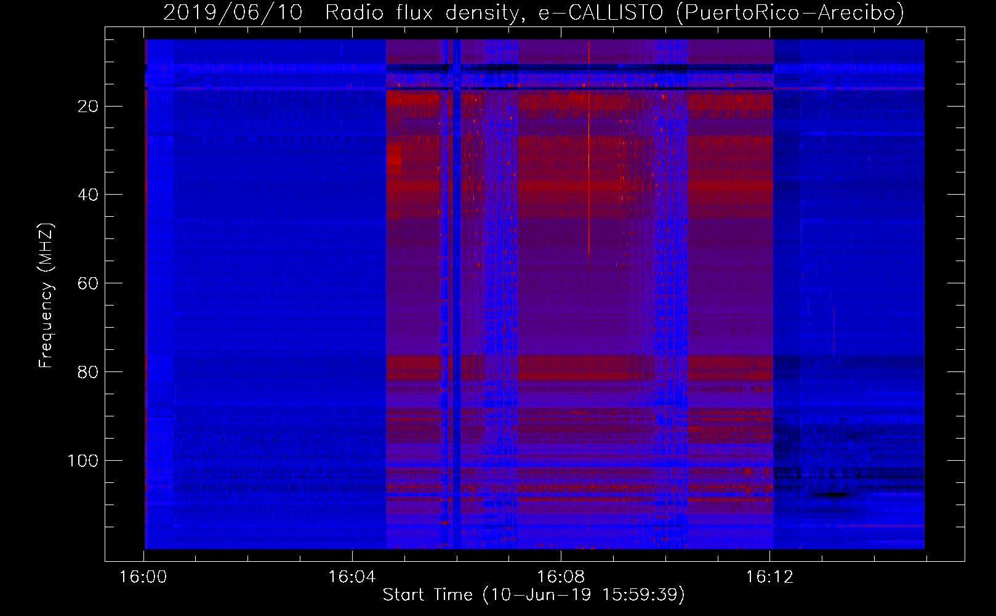Click the 60 frequency tick label
The height and width of the screenshot is (616, 996).
pos(88,283)
